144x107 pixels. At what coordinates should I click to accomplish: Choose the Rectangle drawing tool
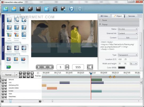[9, 27]
